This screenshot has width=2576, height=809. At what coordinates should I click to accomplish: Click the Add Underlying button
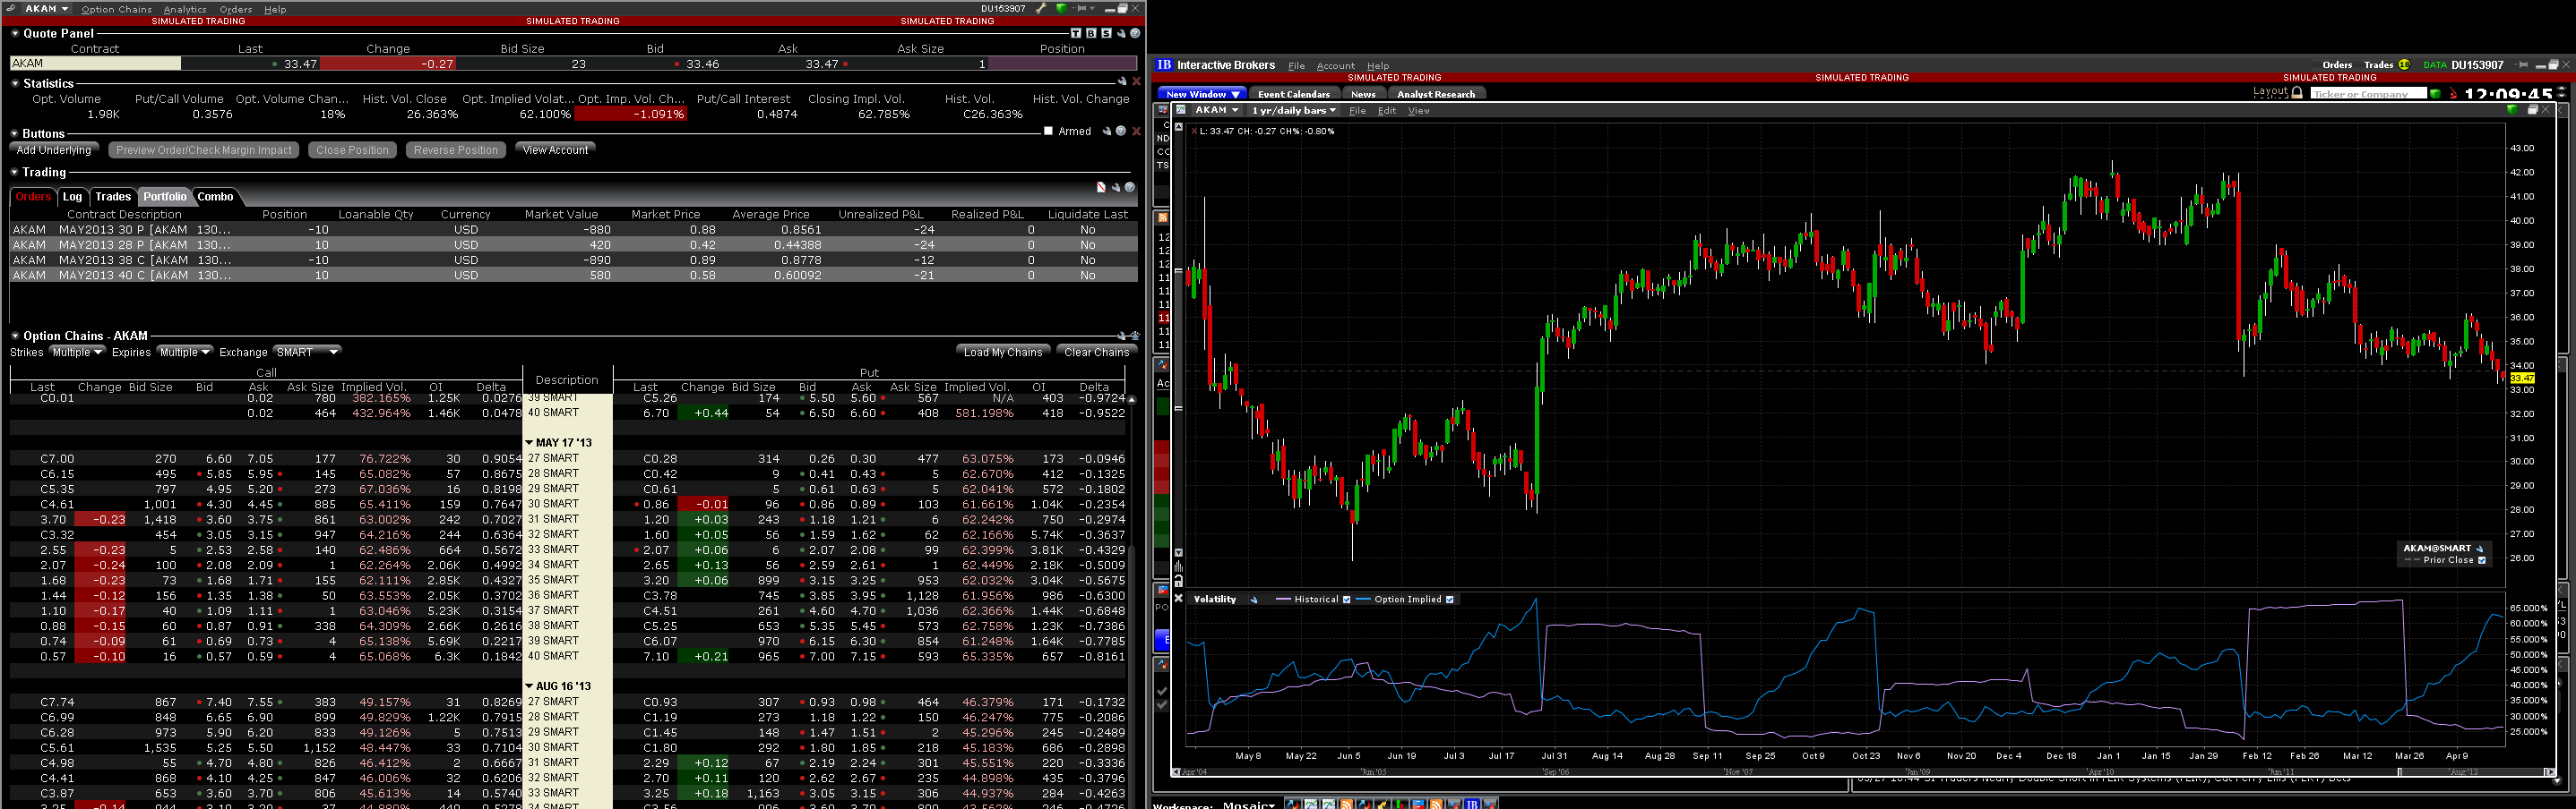(54, 149)
